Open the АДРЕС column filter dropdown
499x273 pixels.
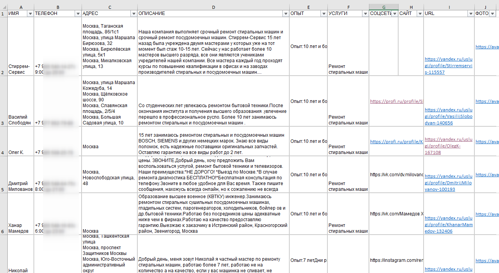coord(134,13)
